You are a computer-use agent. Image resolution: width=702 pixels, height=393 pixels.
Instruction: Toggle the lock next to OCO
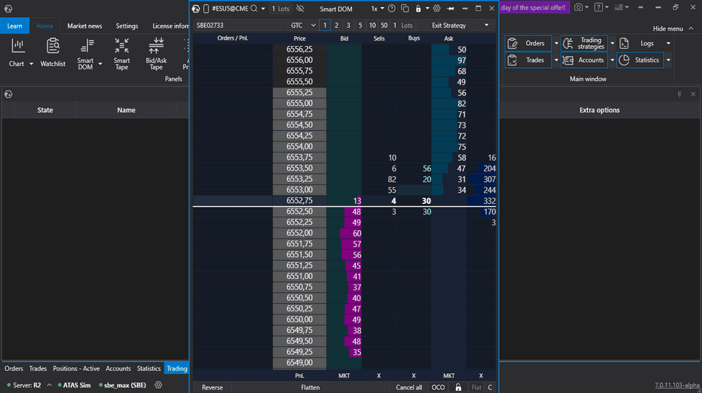459,387
